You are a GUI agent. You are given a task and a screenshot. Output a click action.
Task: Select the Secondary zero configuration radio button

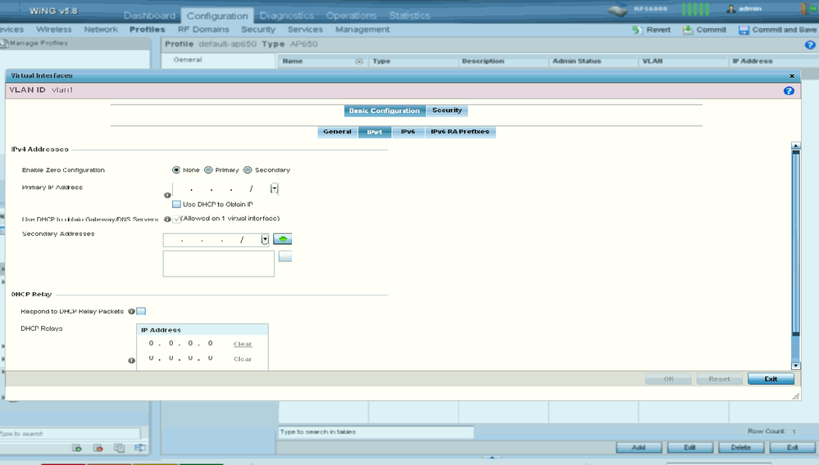click(x=248, y=170)
